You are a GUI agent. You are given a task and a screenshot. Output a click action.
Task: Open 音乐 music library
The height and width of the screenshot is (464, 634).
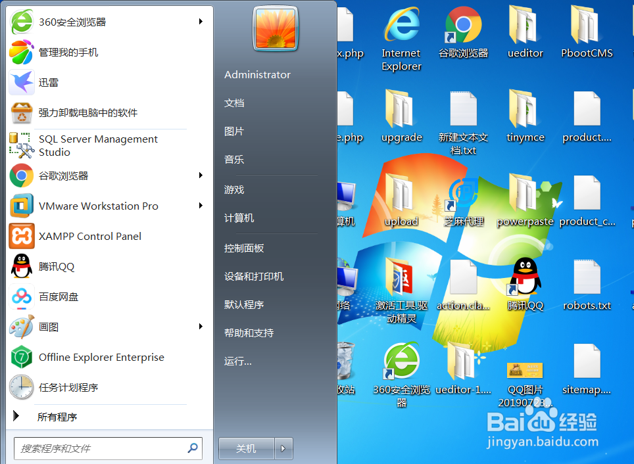coord(234,160)
